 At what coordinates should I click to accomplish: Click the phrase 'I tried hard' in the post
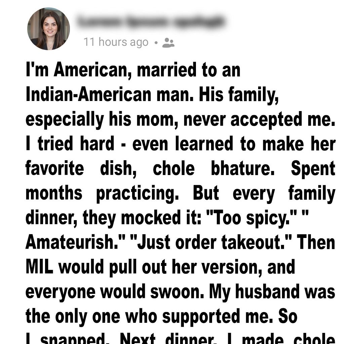70,144
